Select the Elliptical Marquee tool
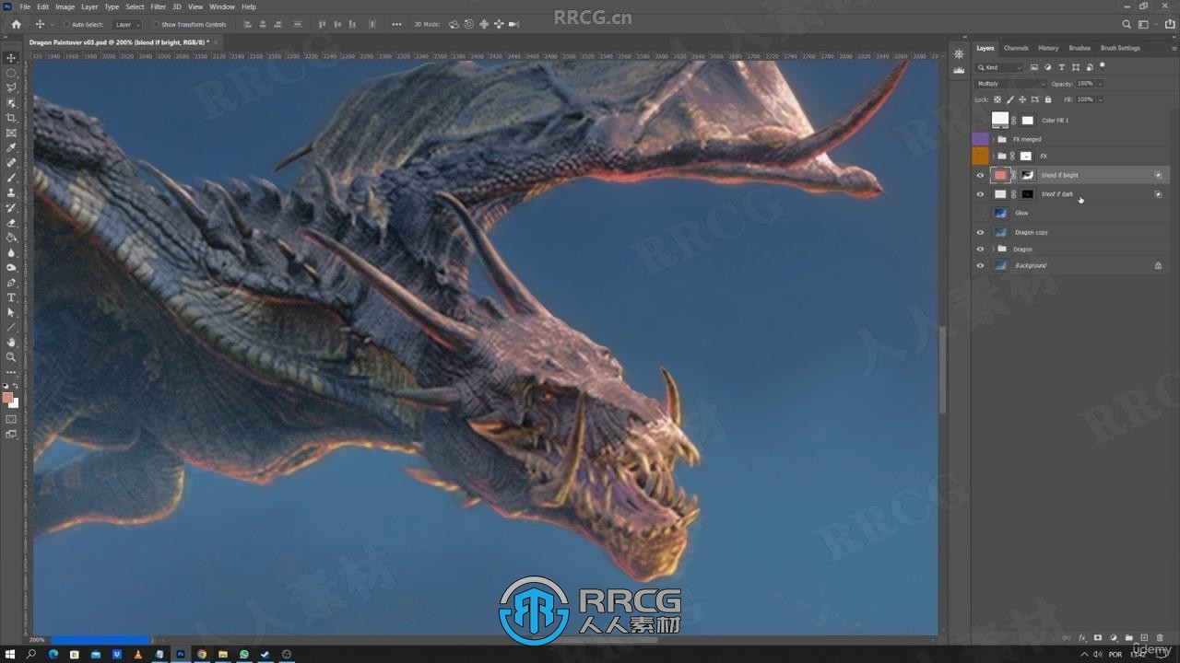 coord(11,73)
